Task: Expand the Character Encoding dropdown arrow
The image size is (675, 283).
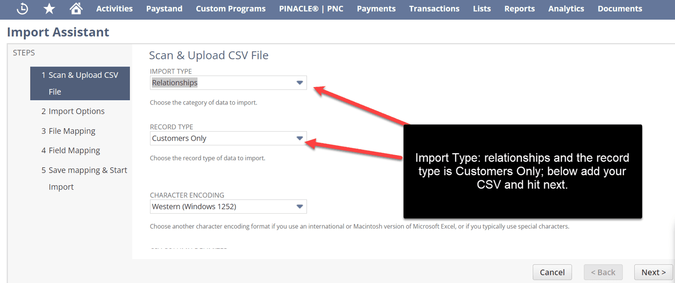Action: point(300,207)
